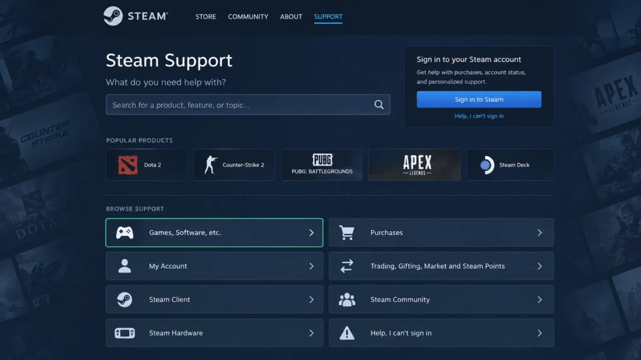
Task: Expand the Steam Hardware chevron
Action: pos(312,333)
